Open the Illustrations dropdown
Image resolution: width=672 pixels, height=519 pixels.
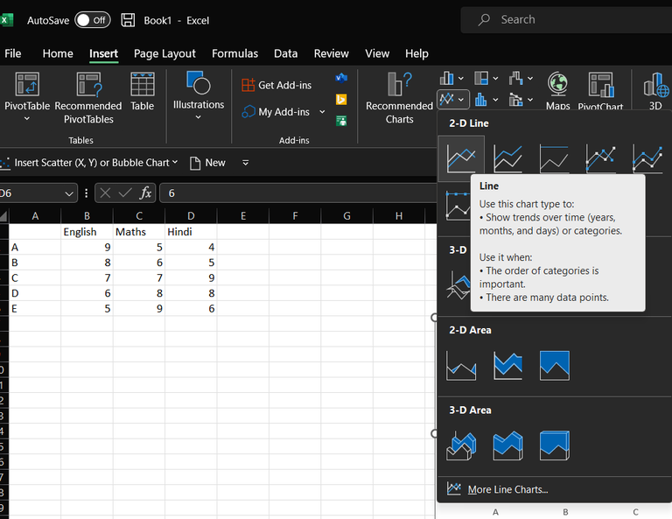pos(199,117)
